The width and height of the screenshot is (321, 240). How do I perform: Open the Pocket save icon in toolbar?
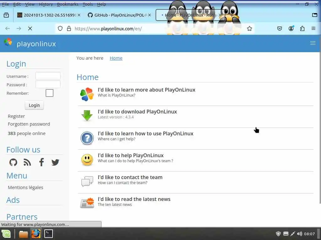click(x=280, y=28)
